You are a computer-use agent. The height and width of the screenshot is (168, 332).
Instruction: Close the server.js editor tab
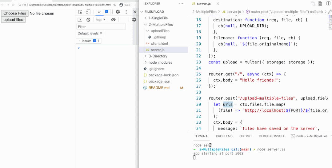[218, 4]
